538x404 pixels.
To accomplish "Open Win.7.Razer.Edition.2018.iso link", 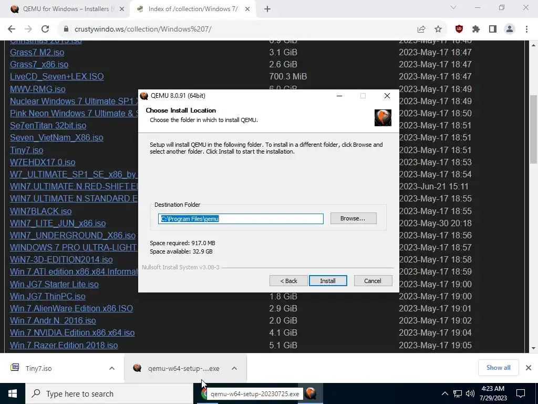I will click(64, 345).
